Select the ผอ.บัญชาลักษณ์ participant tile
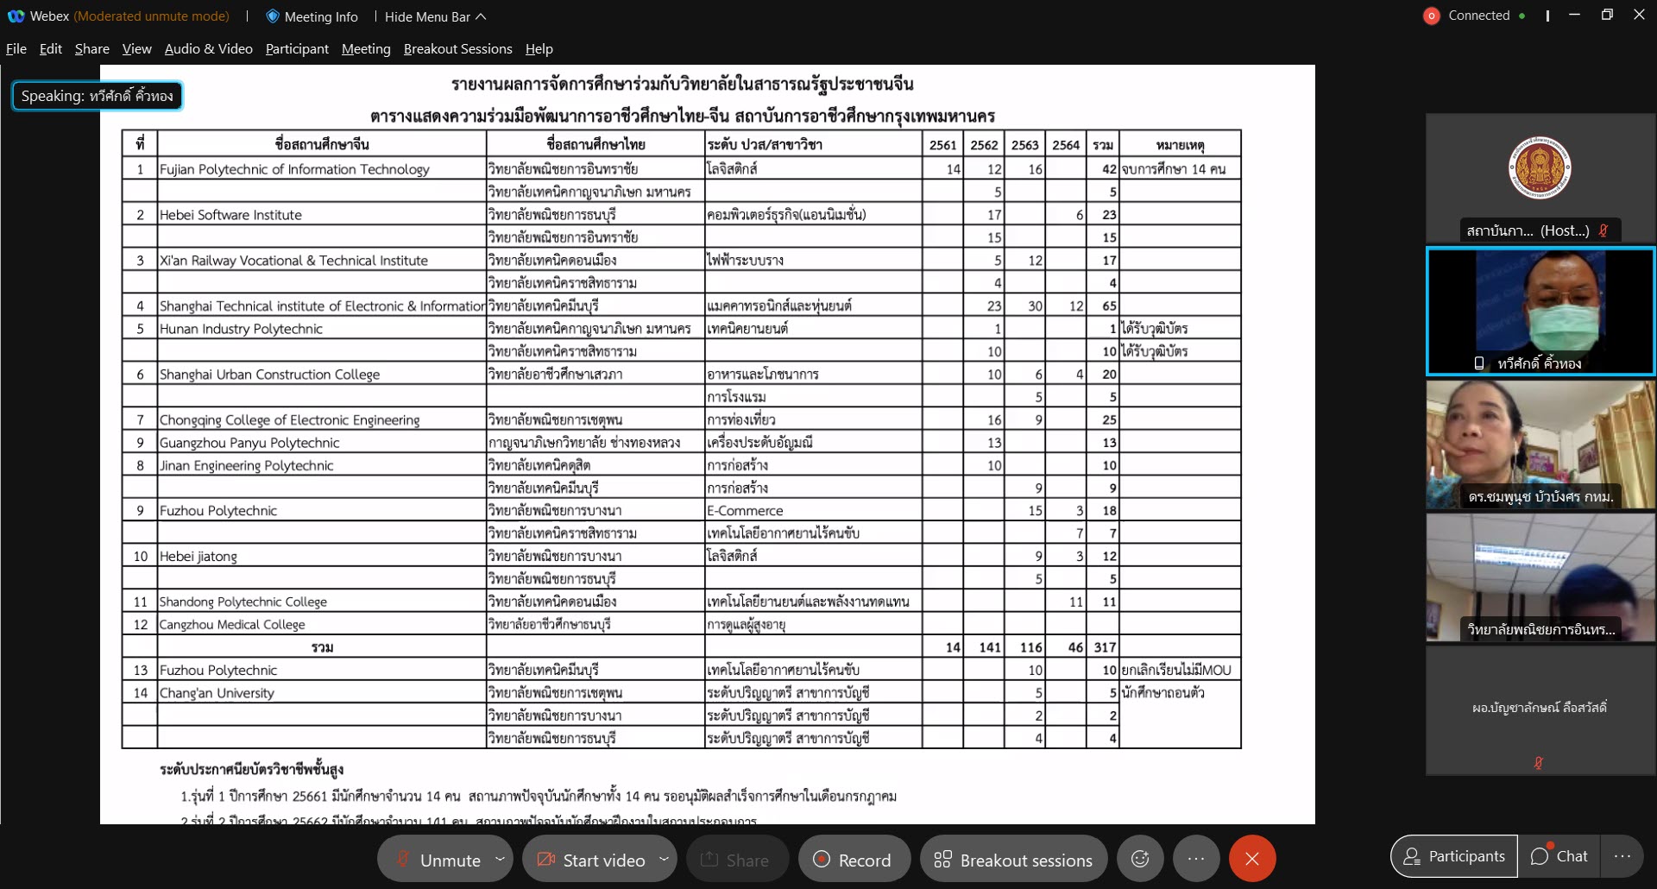 (x=1540, y=710)
